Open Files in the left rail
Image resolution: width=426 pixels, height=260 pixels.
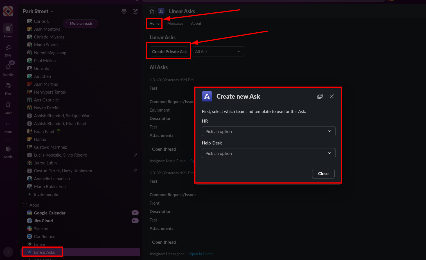[x=8, y=89]
